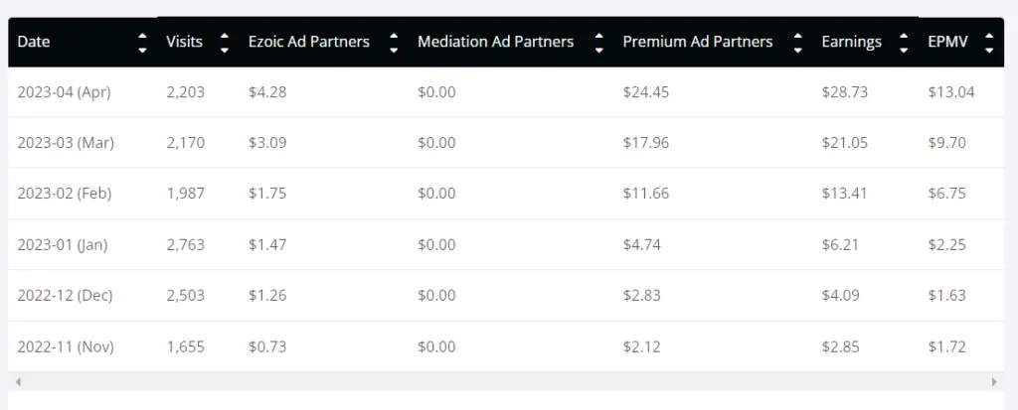Sort Mediation Ad Partners column arrows
This screenshot has height=410, width=1018.
pos(598,42)
